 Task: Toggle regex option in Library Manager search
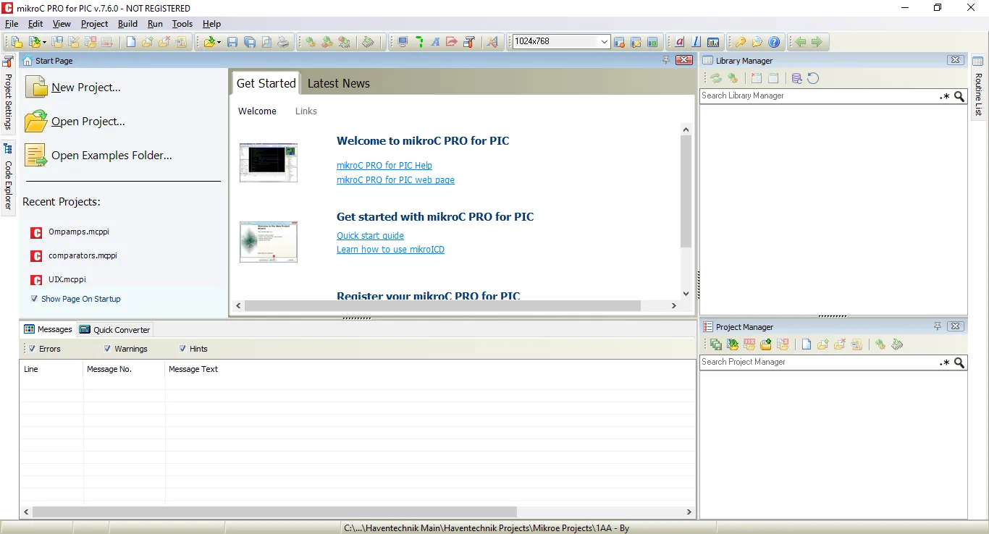[945, 96]
